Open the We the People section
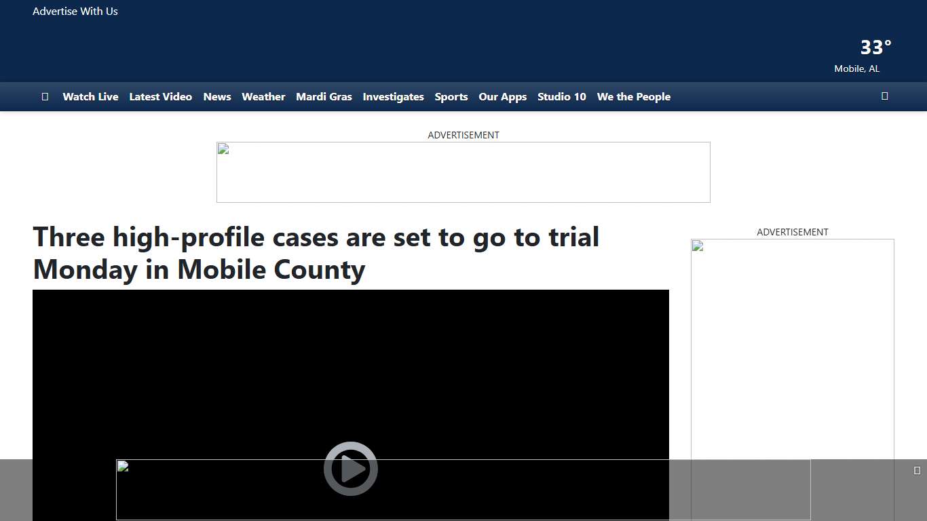This screenshot has height=521, width=927. pyautogui.click(x=633, y=96)
